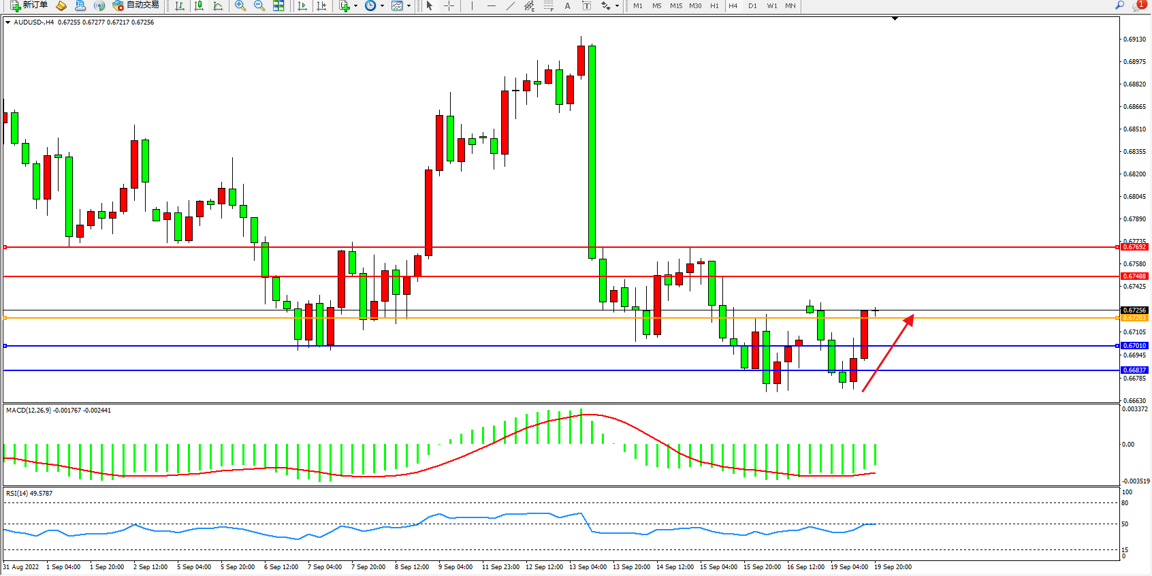Click the tile windows icon
Screen dimensions: 1152x576
point(278,5)
